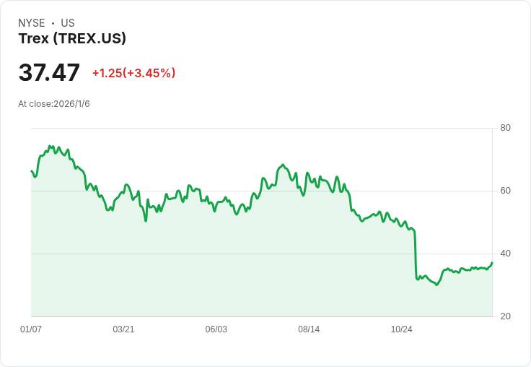Click the red +1.25(+3.45%) price change

133,73
